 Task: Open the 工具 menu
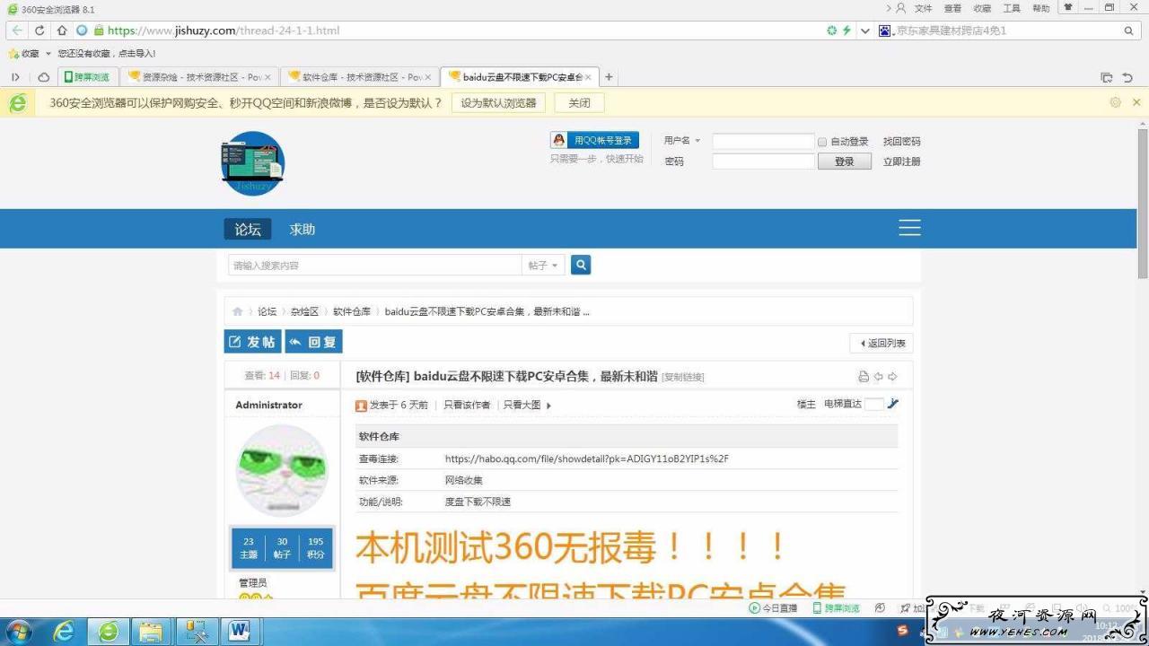[x=1012, y=8]
